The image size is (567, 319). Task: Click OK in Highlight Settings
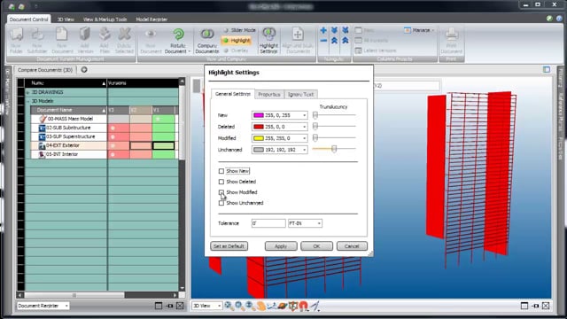316,246
